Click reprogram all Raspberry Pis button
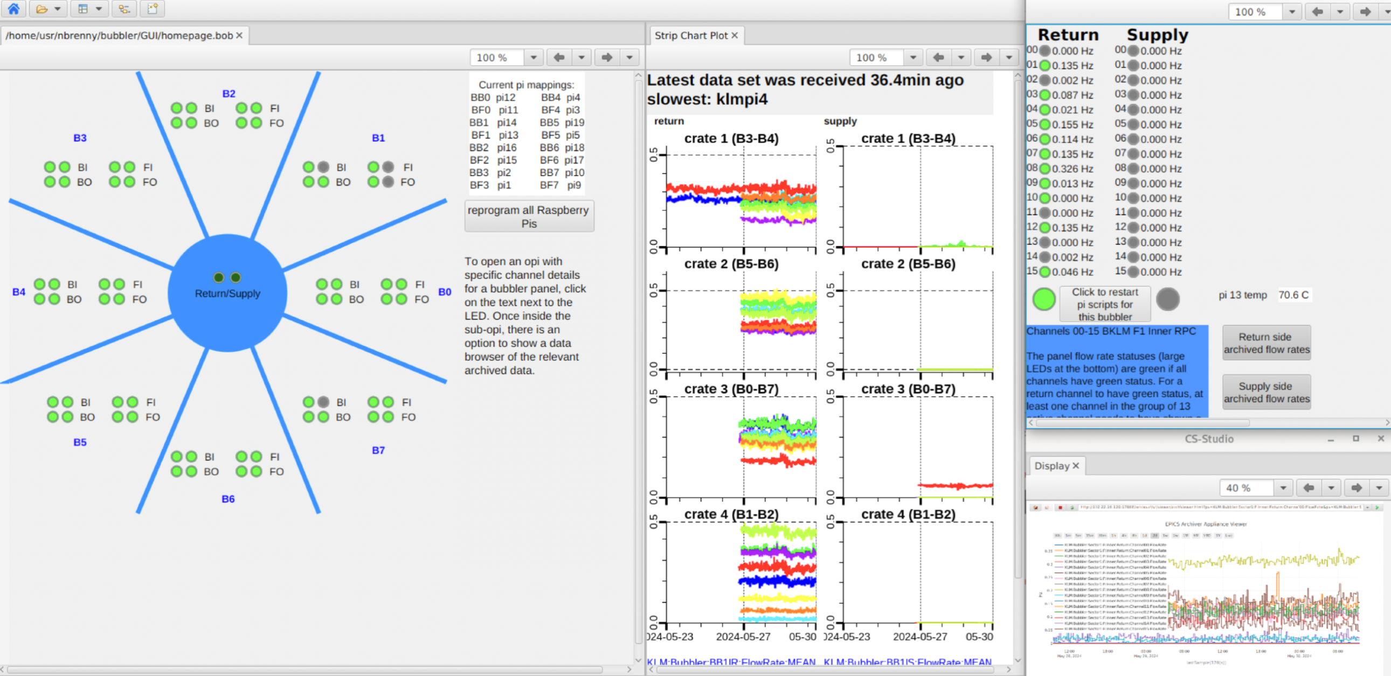Screen dimensions: 1391x676 pos(529,217)
